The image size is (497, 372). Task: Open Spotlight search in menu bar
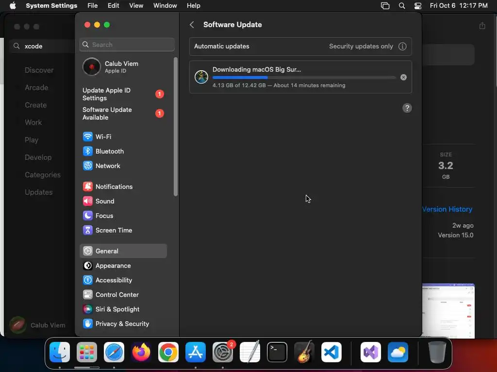point(401,6)
